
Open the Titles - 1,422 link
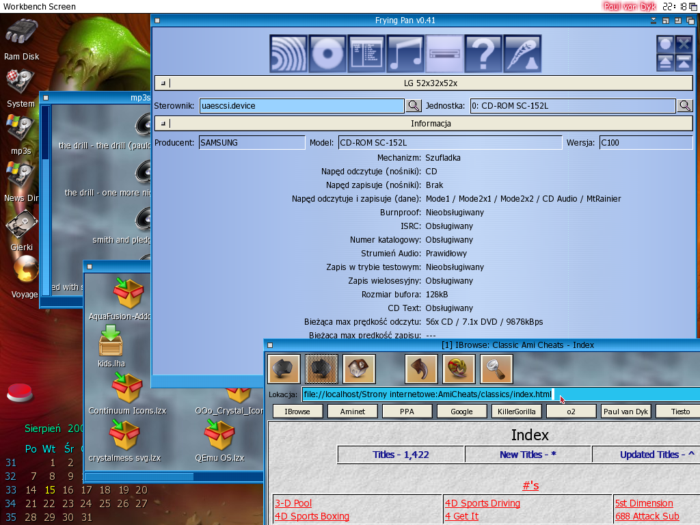click(401, 455)
